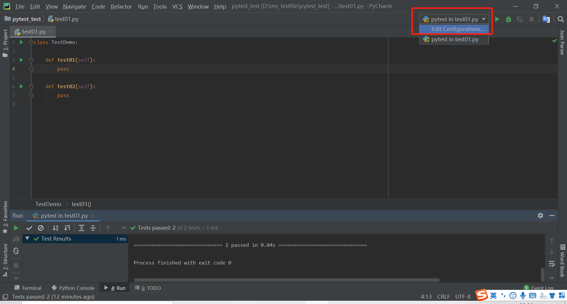Go to previous failed test arrow
567x304 pixels.
click(x=108, y=228)
